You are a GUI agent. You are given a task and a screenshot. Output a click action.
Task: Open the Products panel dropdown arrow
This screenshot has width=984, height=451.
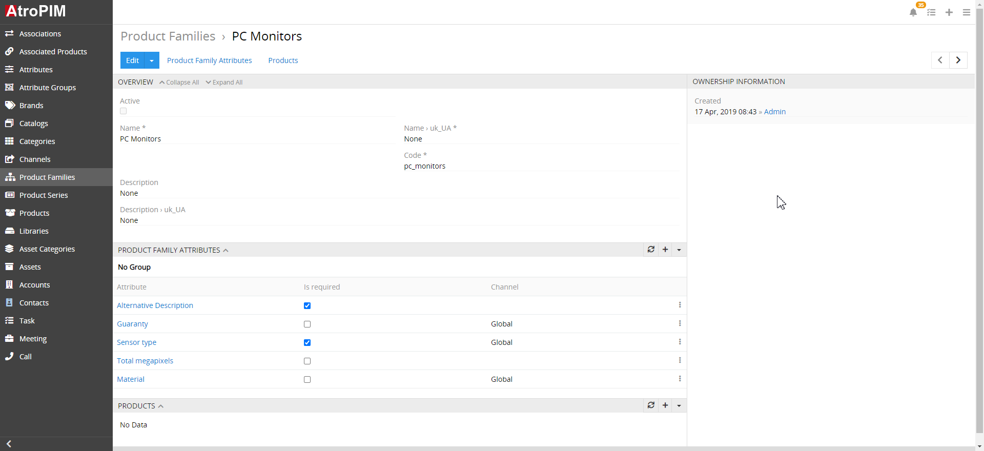pyautogui.click(x=679, y=405)
